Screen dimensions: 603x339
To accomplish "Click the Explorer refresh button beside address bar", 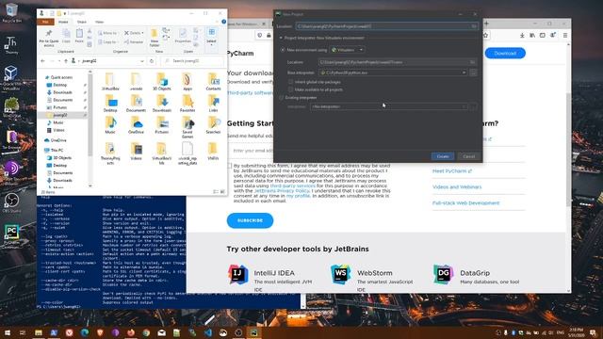I will (152, 61).
